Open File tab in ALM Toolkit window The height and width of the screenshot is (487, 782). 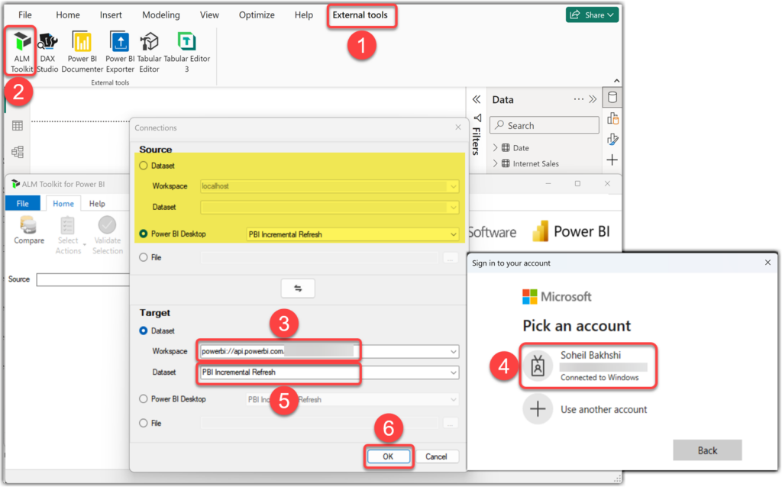point(22,203)
